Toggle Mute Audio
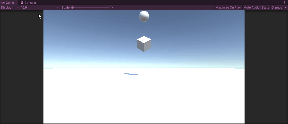 click(252, 7)
